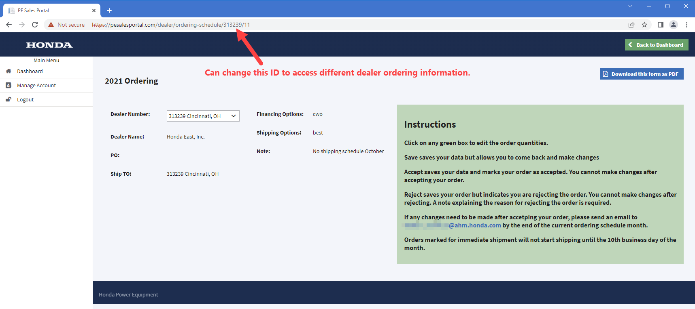Click the cwo financing option value
The image size is (695, 309).
coord(318,114)
